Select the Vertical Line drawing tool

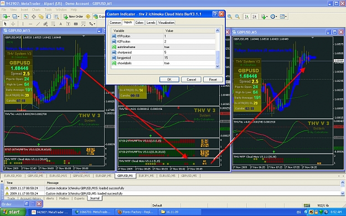[x=23, y=24]
